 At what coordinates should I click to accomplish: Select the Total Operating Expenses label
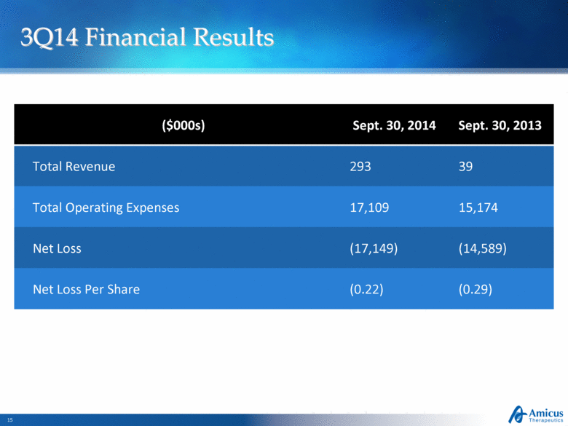tap(106, 207)
